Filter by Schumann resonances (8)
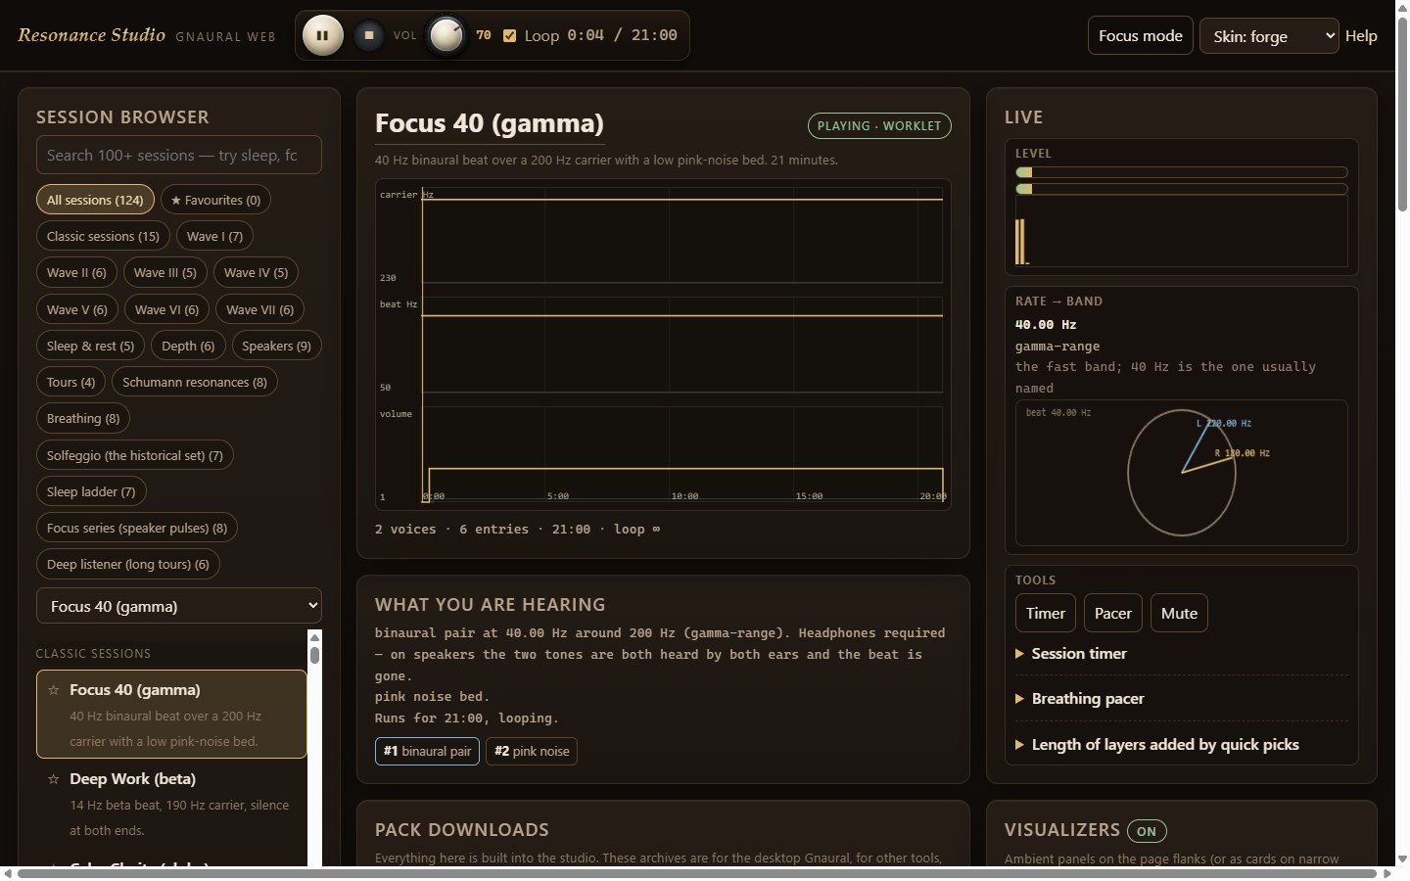 click(x=195, y=382)
